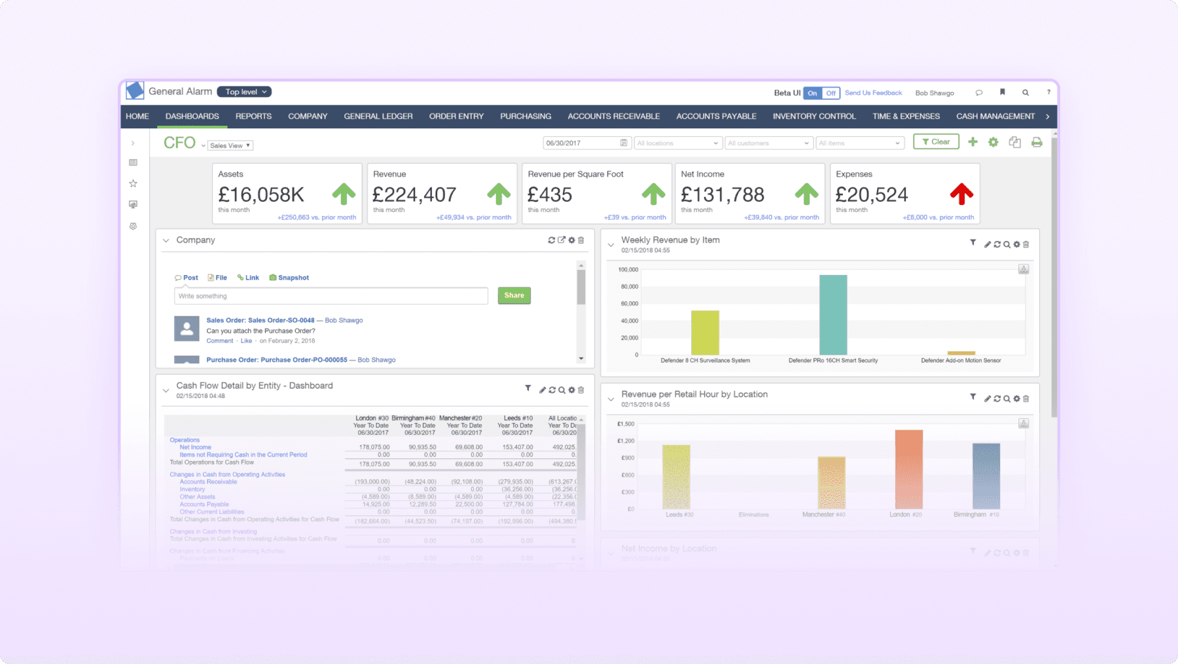Click the Write something input field
Screen dimensions: 1178x664
(x=331, y=296)
